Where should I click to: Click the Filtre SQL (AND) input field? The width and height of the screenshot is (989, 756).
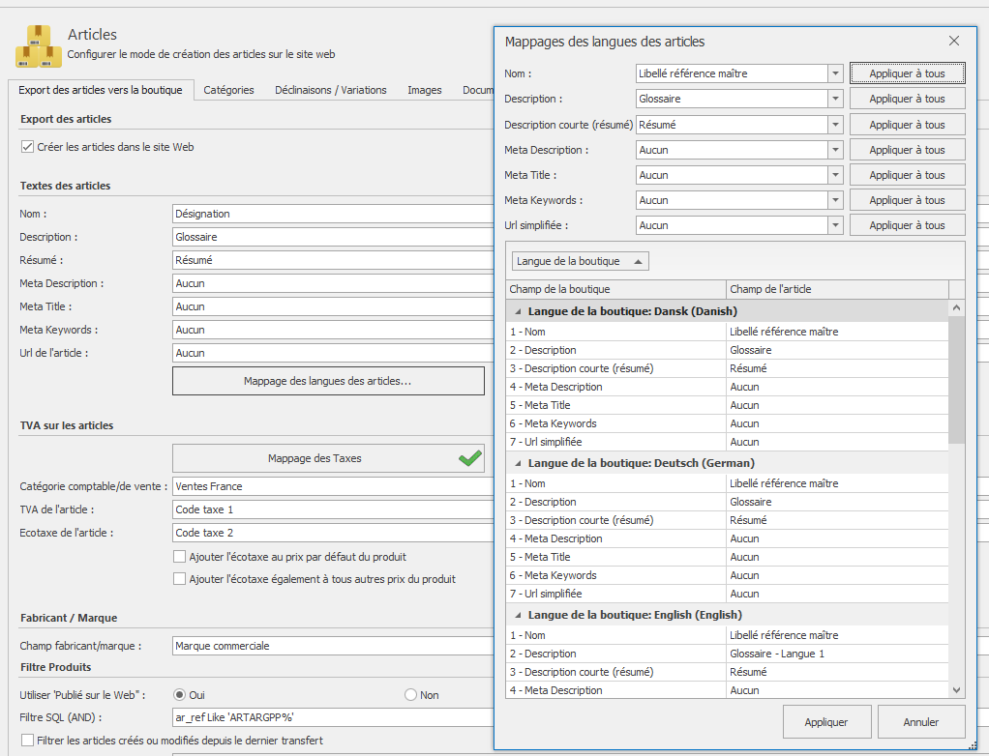click(333, 717)
